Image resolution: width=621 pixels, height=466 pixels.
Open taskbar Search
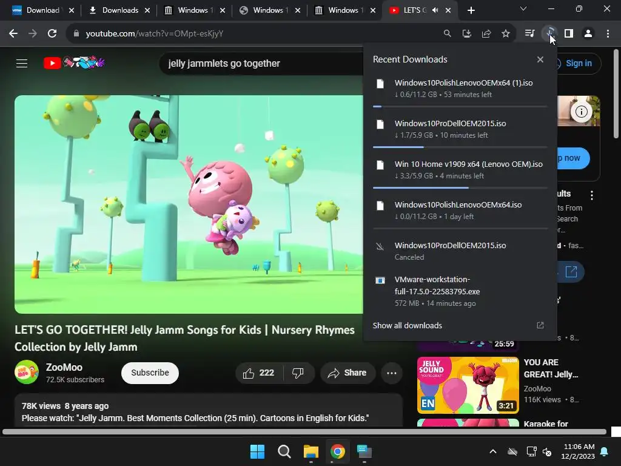[x=284, y=451]
